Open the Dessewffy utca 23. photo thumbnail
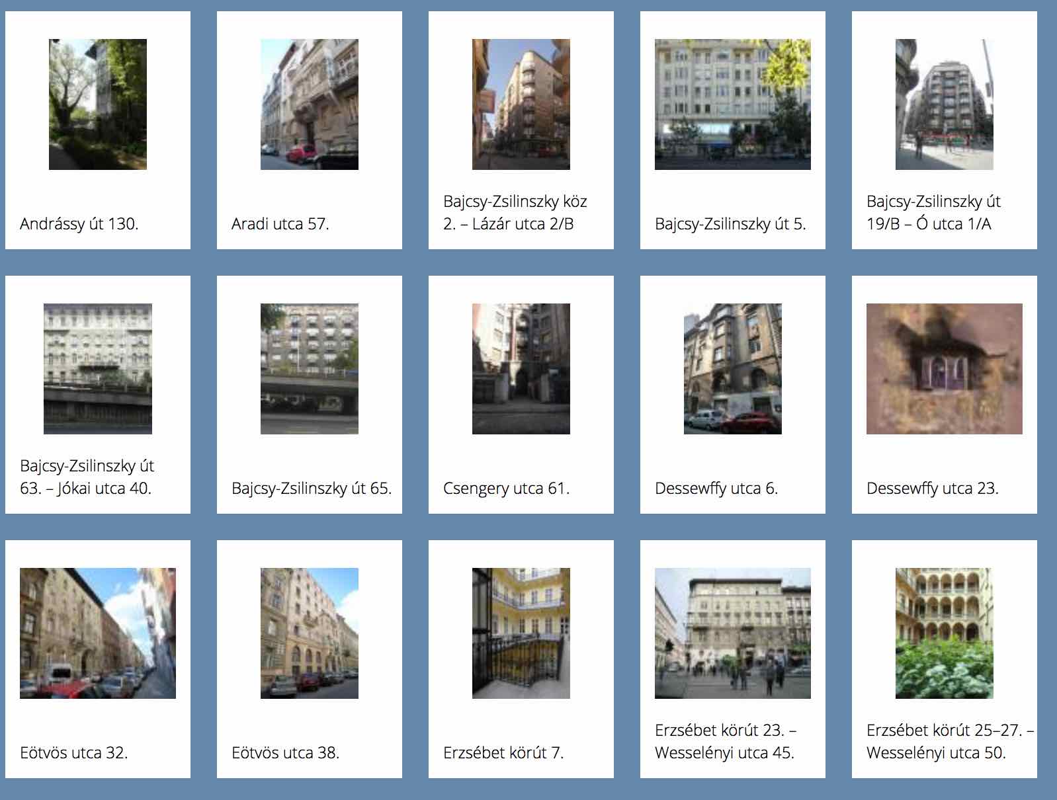Image resolution: width=1057 pixels, height=800 pixels. [x=945, y=369]
